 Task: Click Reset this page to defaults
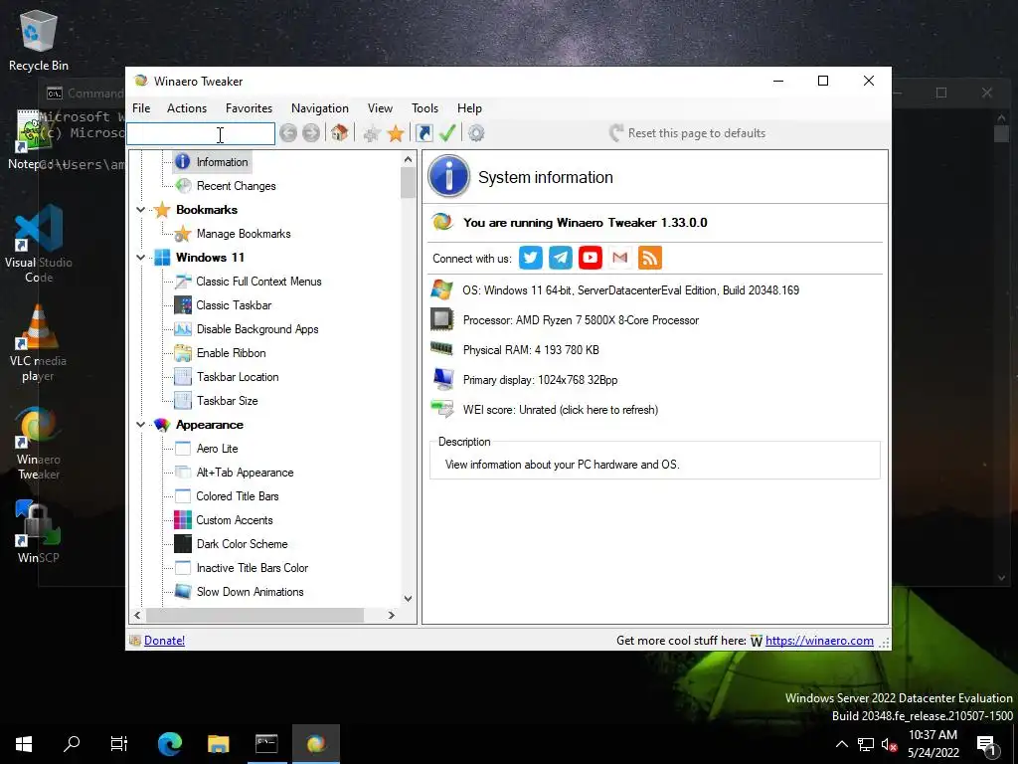click(688, 133)
